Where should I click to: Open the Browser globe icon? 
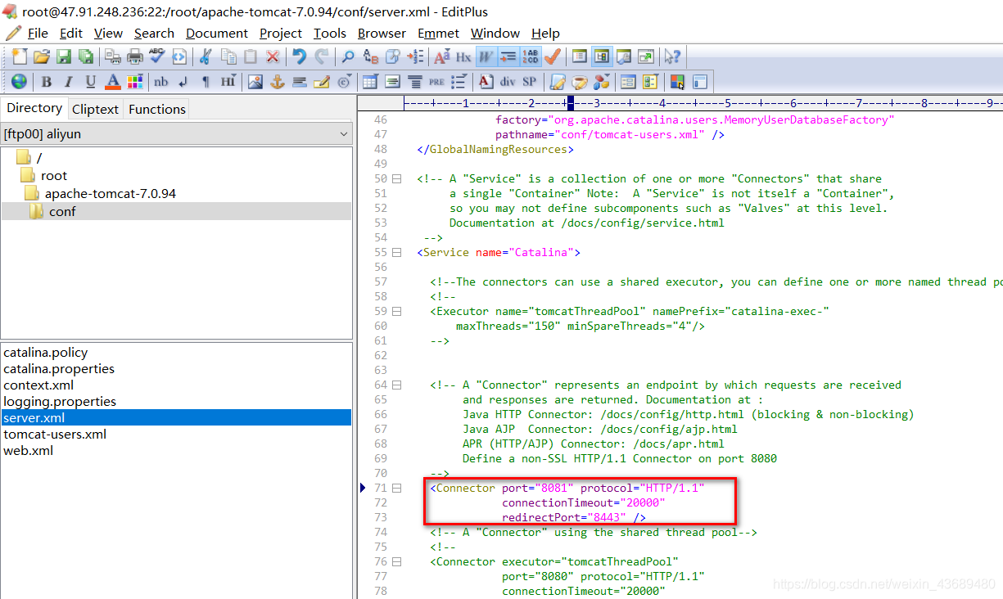[x=19, y=81]
